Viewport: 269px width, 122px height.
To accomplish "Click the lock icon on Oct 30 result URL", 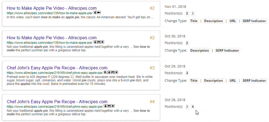I will click(x=95, y=42).
